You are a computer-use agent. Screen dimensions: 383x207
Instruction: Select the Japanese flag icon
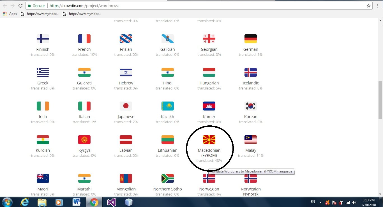pyautogui.click(x=126, y=106)
